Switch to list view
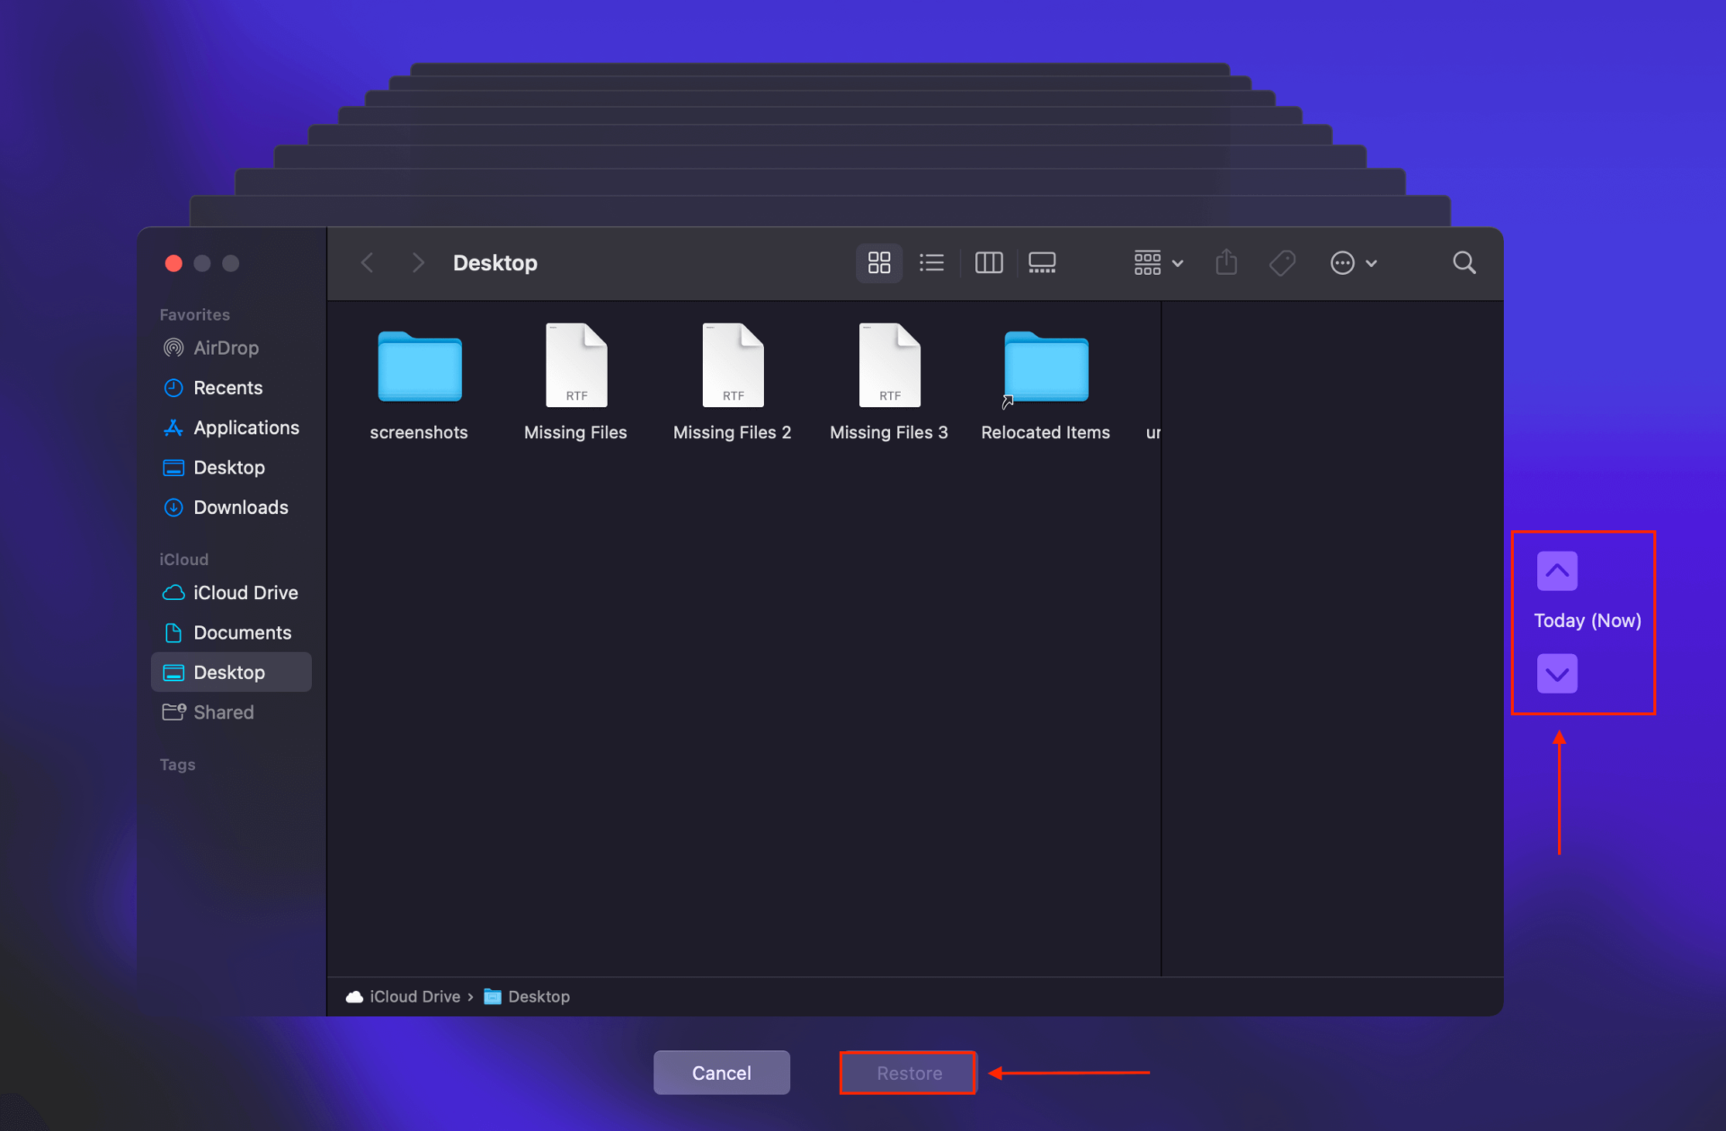 click(x=932, y=262)
